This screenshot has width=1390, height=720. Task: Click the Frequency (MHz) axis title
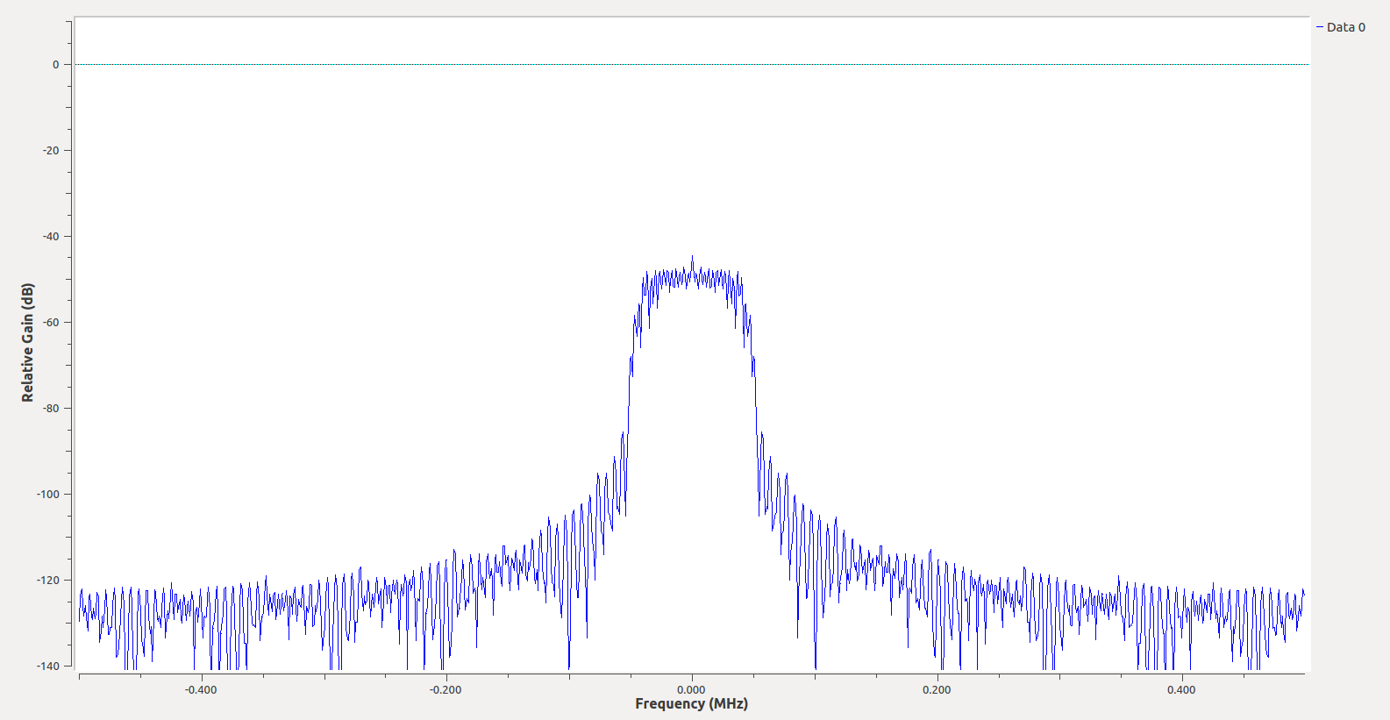tap(691, 703)
